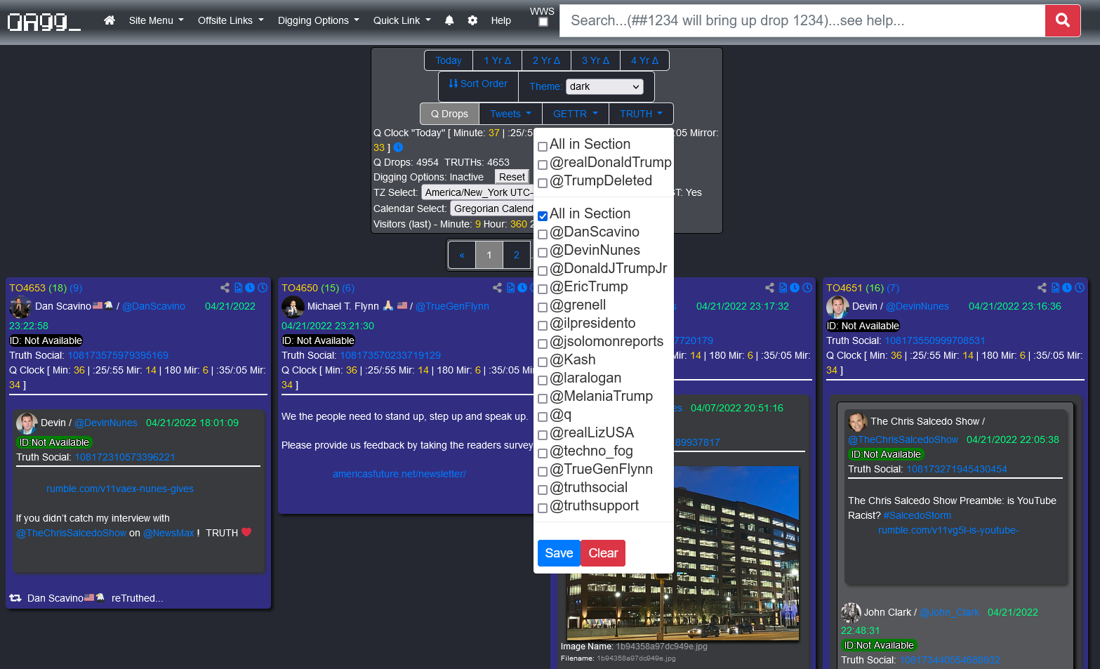Click Michael T. Flynn avatar
Viewport: 1100px width, 669px height.
click(x=293, y=307)
